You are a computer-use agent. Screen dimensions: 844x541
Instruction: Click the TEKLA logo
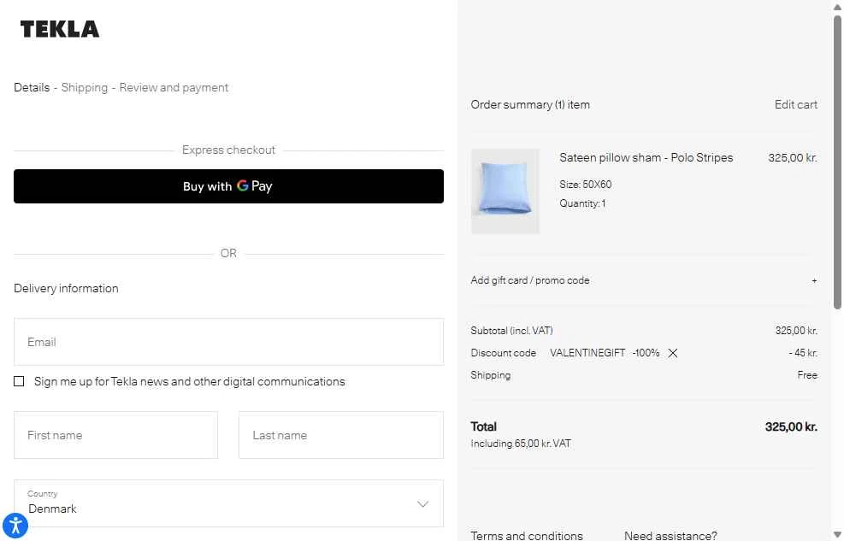60,29
